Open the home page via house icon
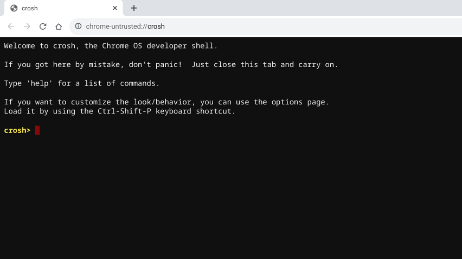The image size is (462, 259). pos(59,26)
